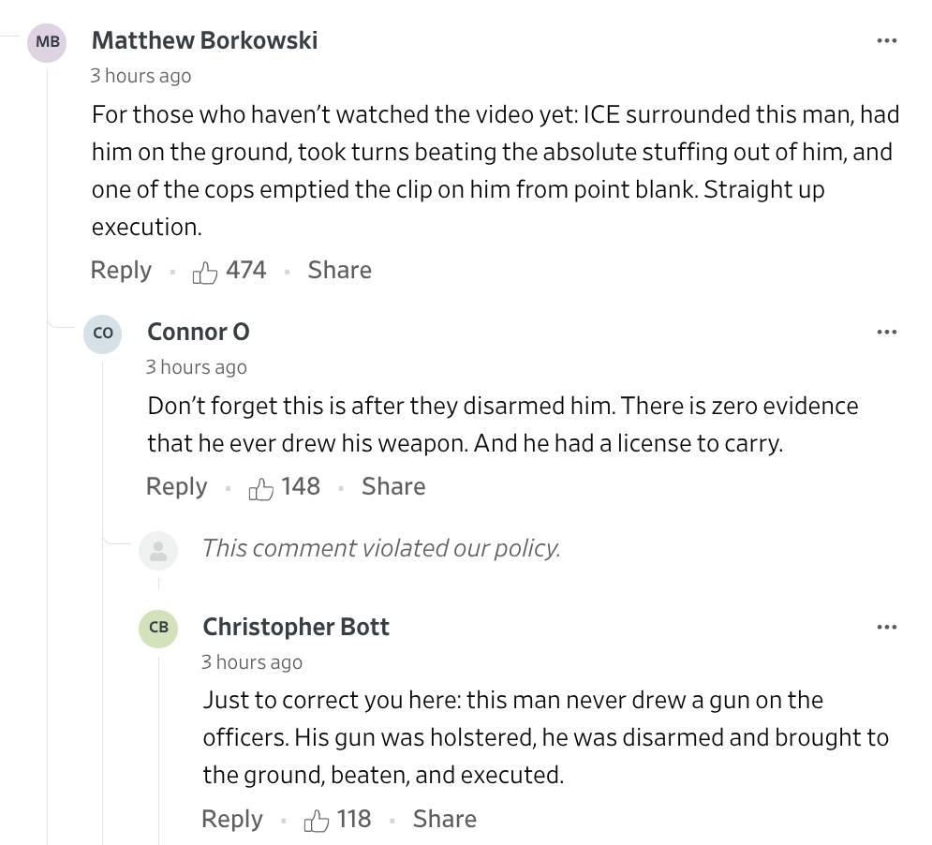Reply to Matthew Borkowski's comment

(121, 271)
